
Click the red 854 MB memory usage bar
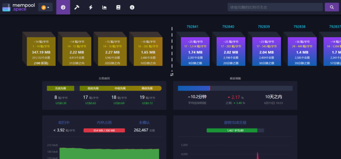coord(104,130)
